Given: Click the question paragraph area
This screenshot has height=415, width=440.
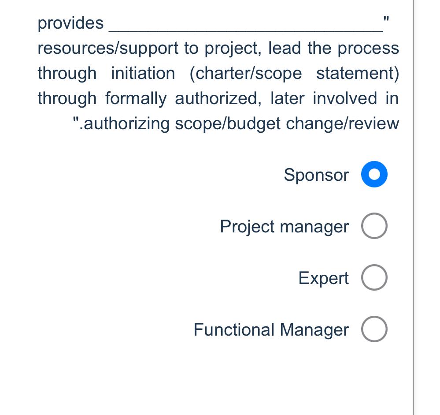Looking at the screenshot, I should (x=218, y=73).
